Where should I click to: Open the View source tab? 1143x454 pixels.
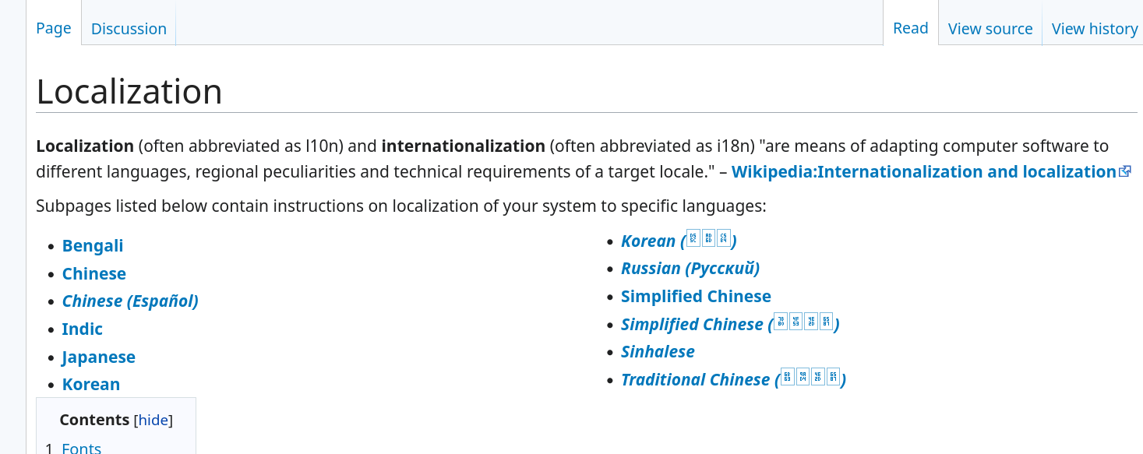click(x=990, y=29)
